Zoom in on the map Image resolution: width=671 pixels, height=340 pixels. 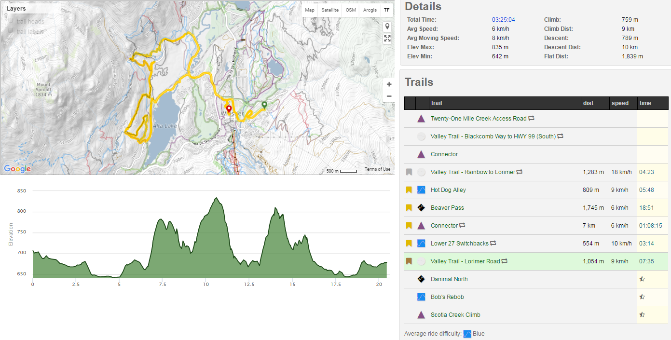389,84
